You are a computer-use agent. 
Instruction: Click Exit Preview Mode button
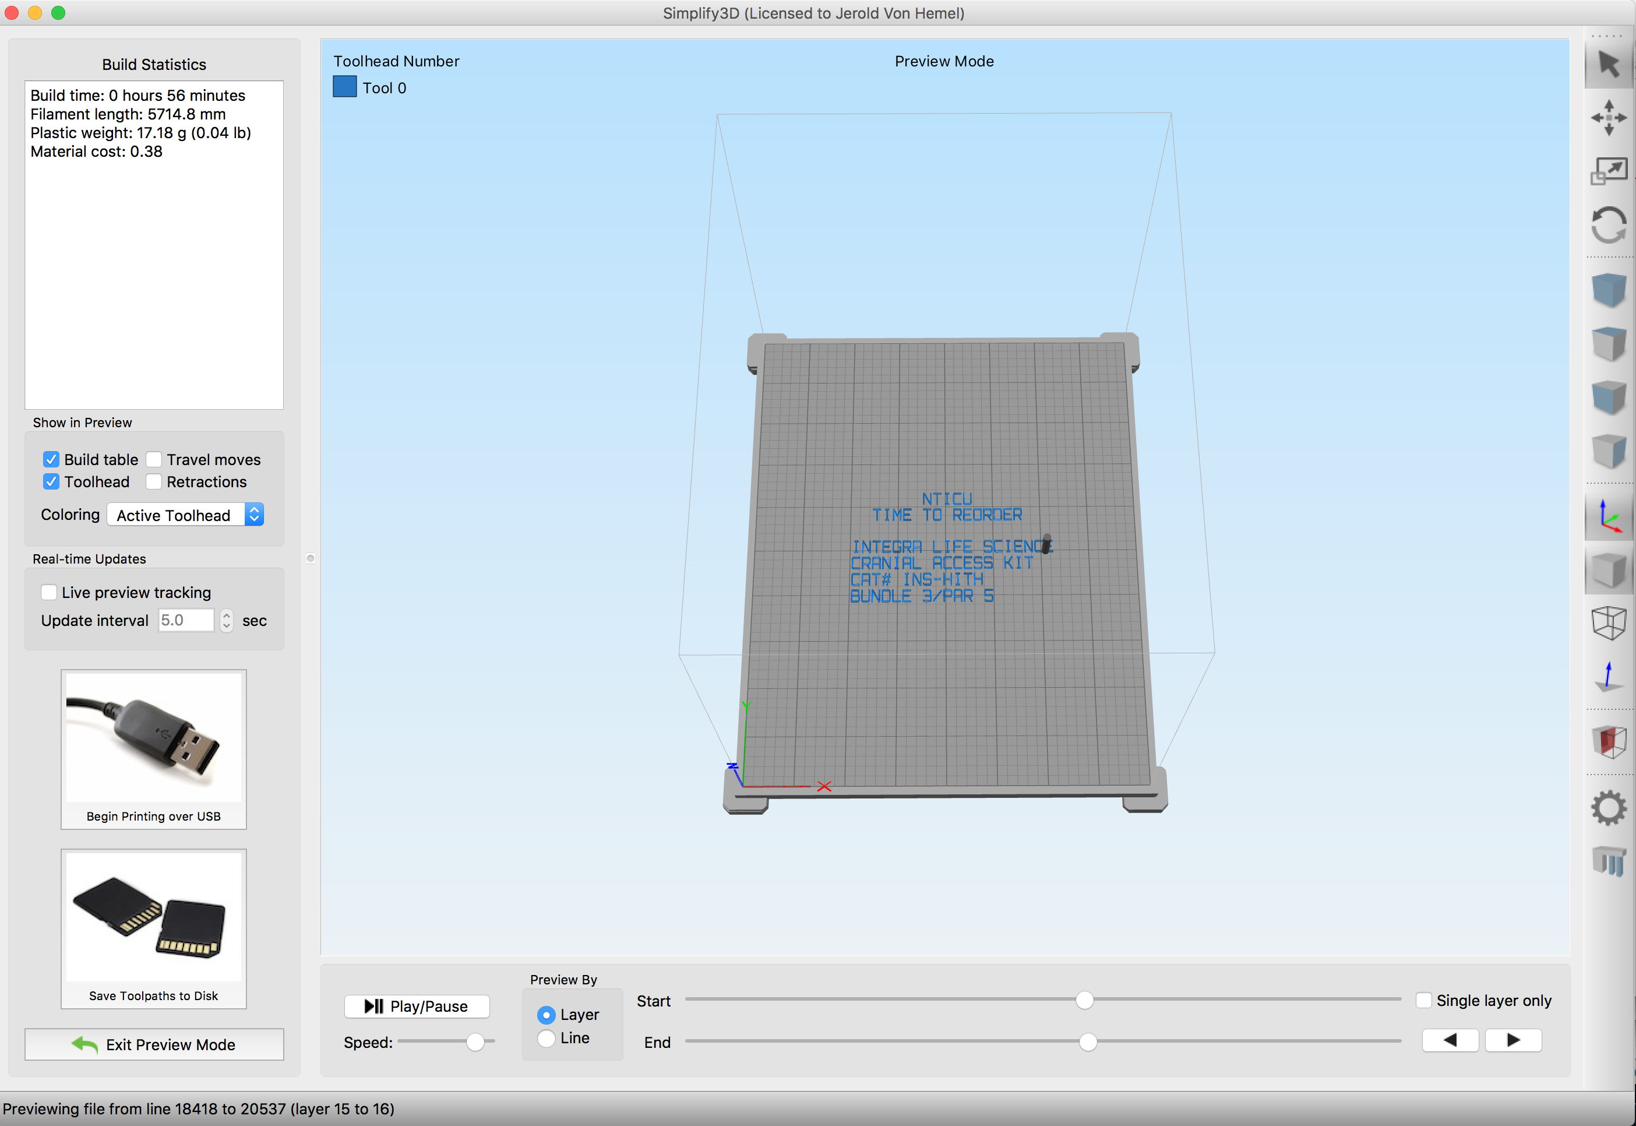154,1045
